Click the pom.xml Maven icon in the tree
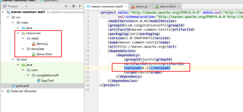 (x=13, y=86)
